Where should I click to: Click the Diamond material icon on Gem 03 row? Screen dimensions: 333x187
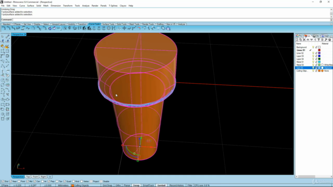tap(323, 68)
